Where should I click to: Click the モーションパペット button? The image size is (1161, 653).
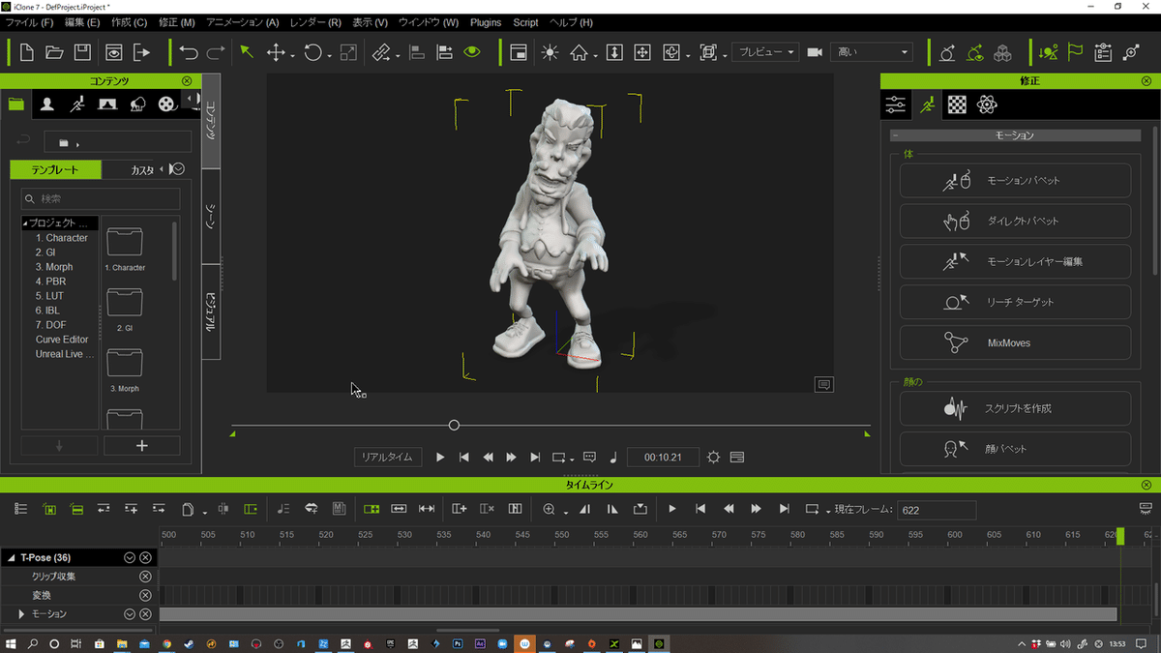1015,181
